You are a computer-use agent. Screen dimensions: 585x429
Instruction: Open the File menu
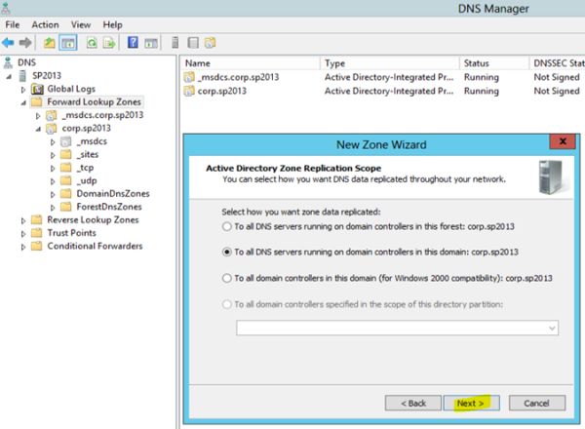[x=13, y=25]
